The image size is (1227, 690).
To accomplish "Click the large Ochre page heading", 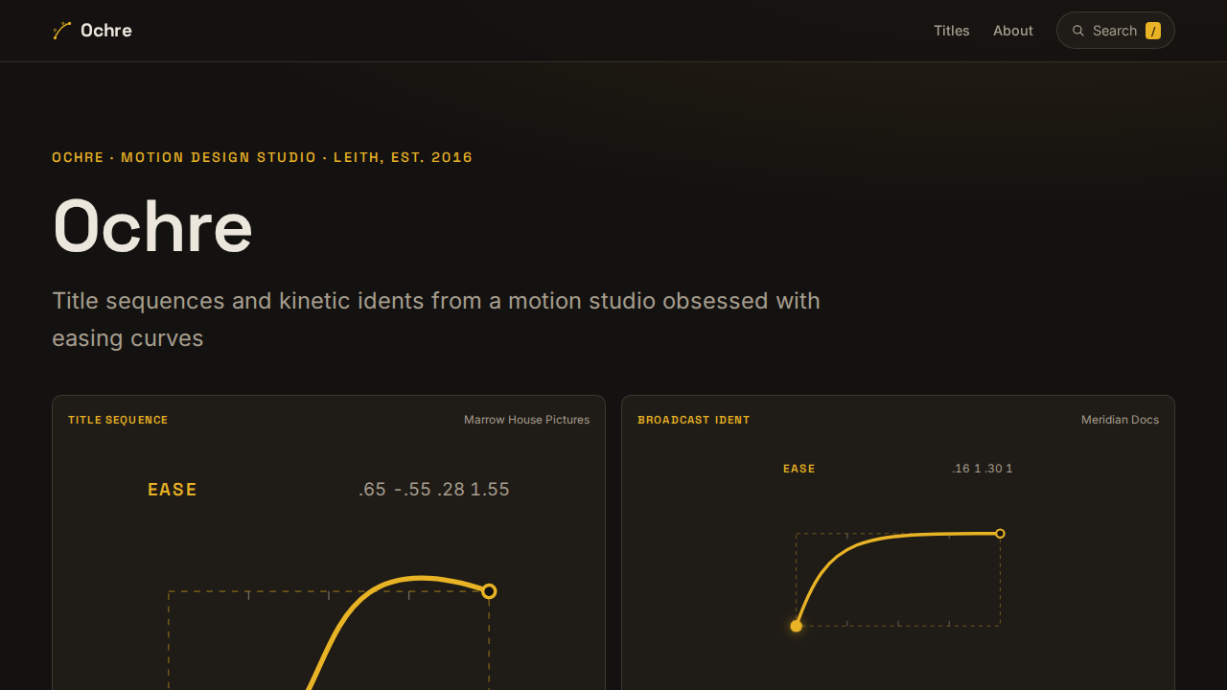I will point(152,227).
